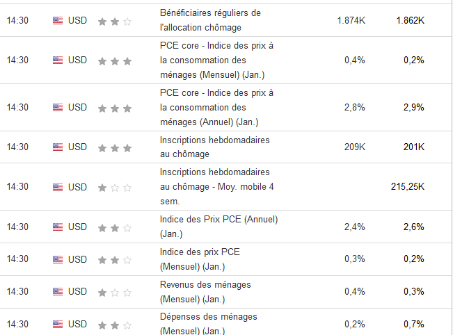Click the three-star rating for PCE core Annuel
The height and width of the screenshot is (335, 453).
point(115,108)
